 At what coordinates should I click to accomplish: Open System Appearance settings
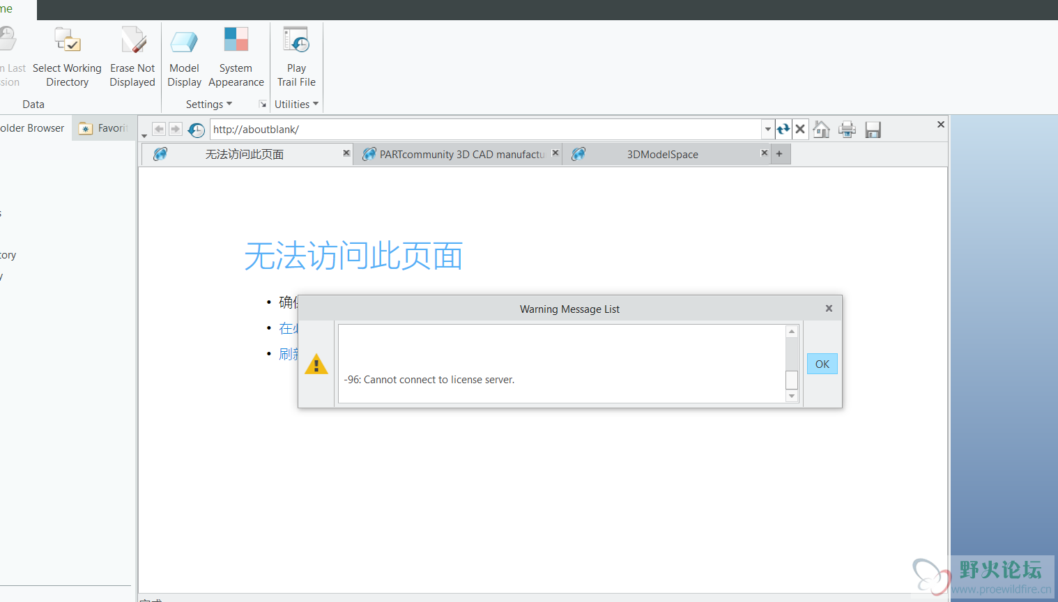(x=236, y=57)
